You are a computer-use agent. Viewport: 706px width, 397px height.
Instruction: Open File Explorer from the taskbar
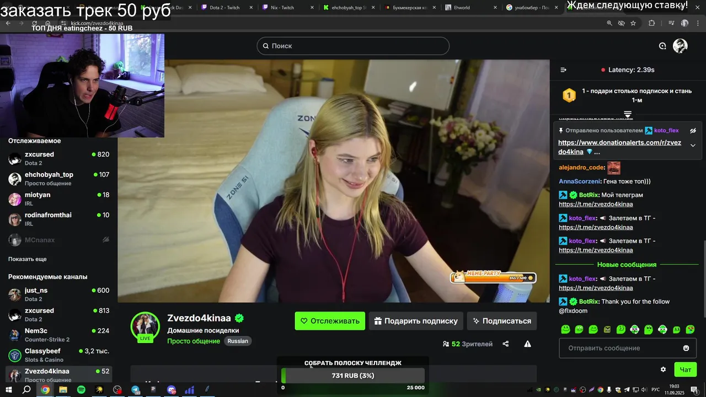click(x=63, y=390)
